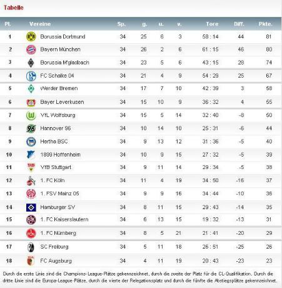Open the Bayer Leverkusen team link
This screenshot has height=288, width=282.
[x=62, y=102]
